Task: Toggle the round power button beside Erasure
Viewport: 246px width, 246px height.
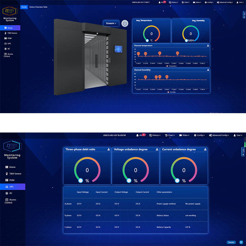Action: [125, 23]
